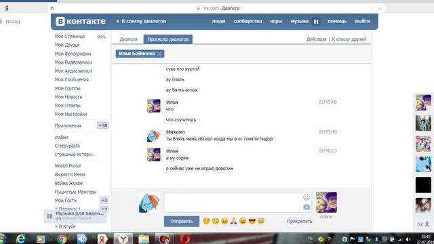
Task: Click the +1 badge beside Мои Гости
Action: (x=104, y=201)
